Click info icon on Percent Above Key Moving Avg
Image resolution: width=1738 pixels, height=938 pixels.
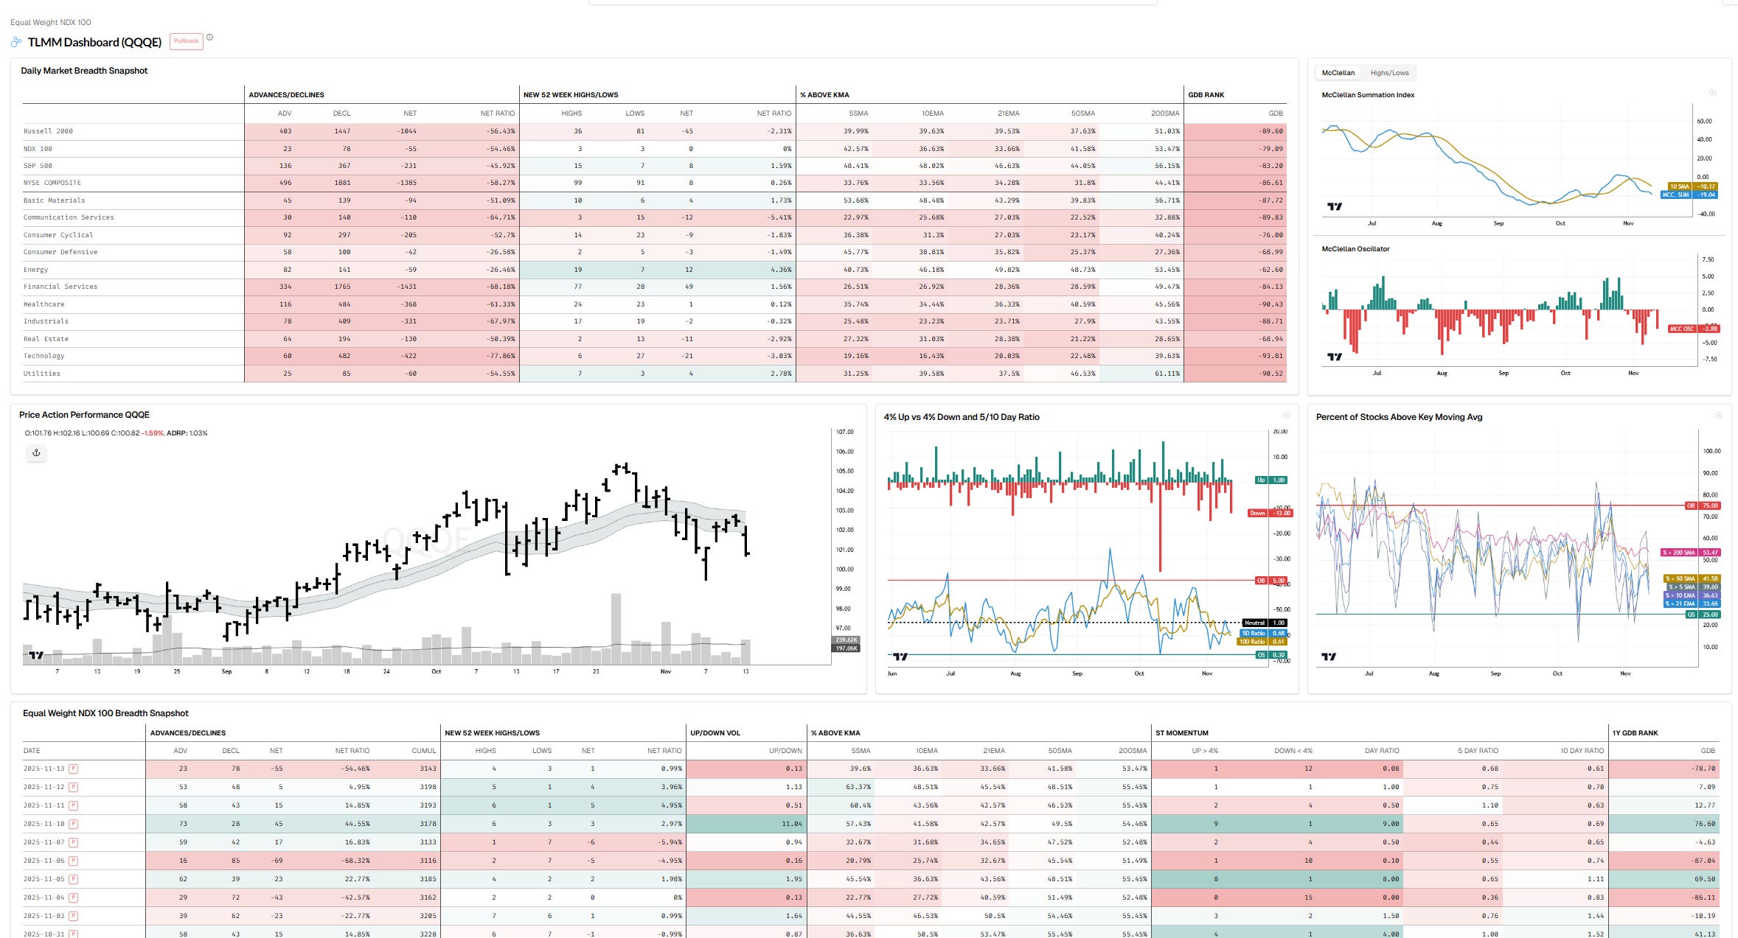click(1718, 416)
